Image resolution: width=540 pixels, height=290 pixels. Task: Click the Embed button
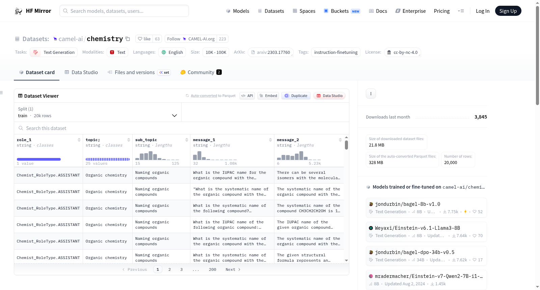(268, 96)
